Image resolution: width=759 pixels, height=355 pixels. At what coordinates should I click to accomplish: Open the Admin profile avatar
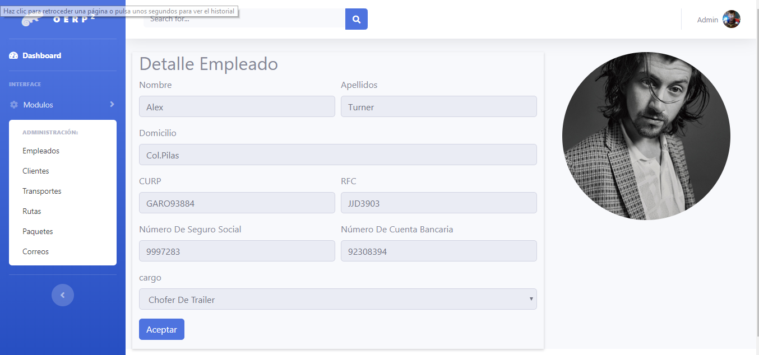pyautogui.click(x=732, y=18)
